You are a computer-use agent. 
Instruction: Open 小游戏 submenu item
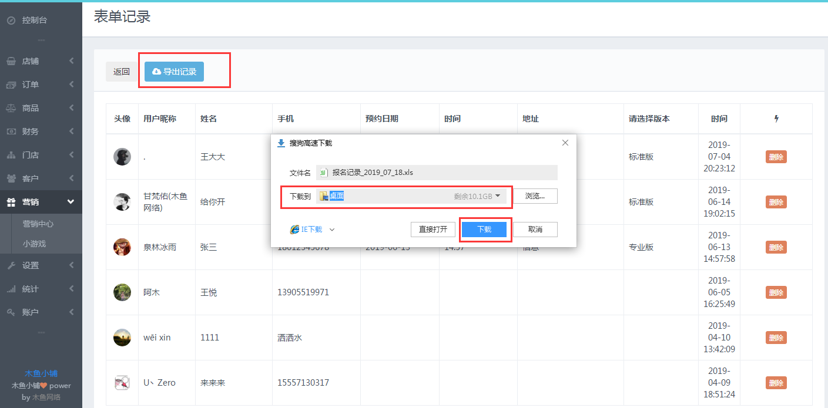34,244
